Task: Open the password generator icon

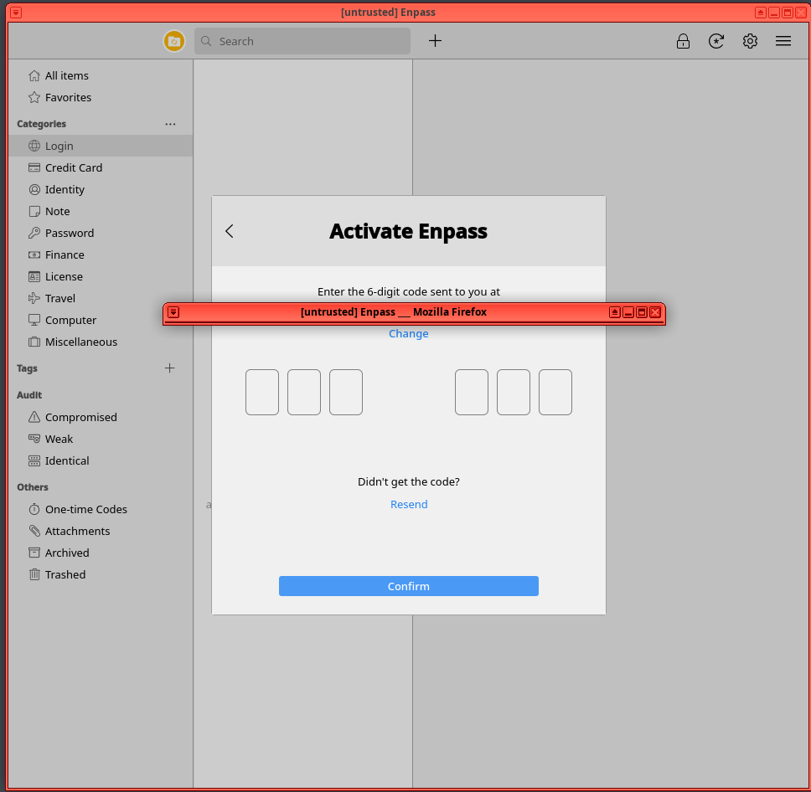Action: (x=716, y=41)
